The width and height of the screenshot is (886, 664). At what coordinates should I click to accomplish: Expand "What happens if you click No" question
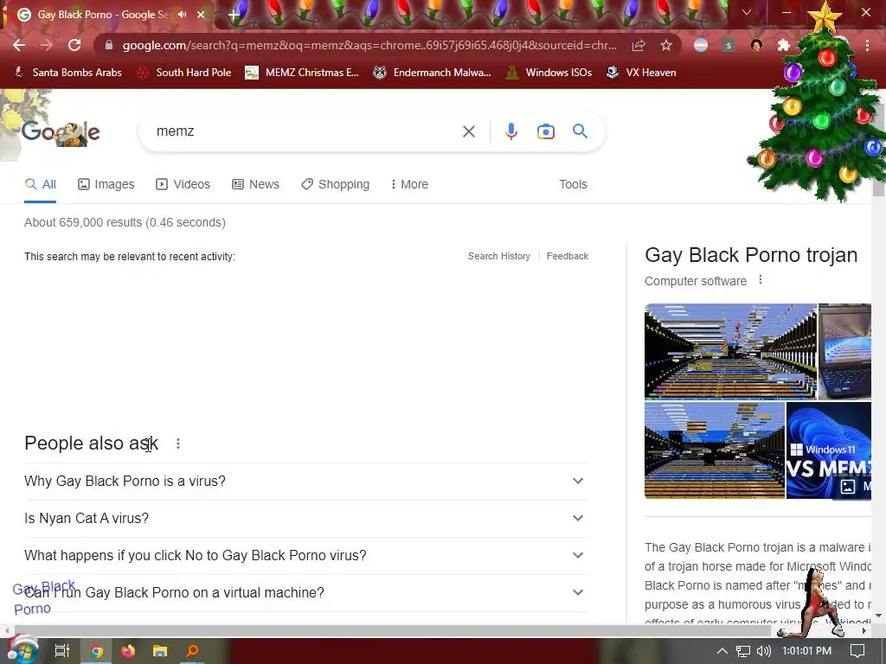point(306,556)
